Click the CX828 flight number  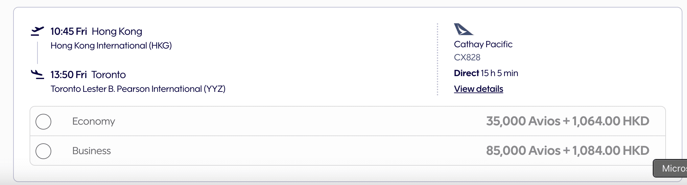[467, 57]
